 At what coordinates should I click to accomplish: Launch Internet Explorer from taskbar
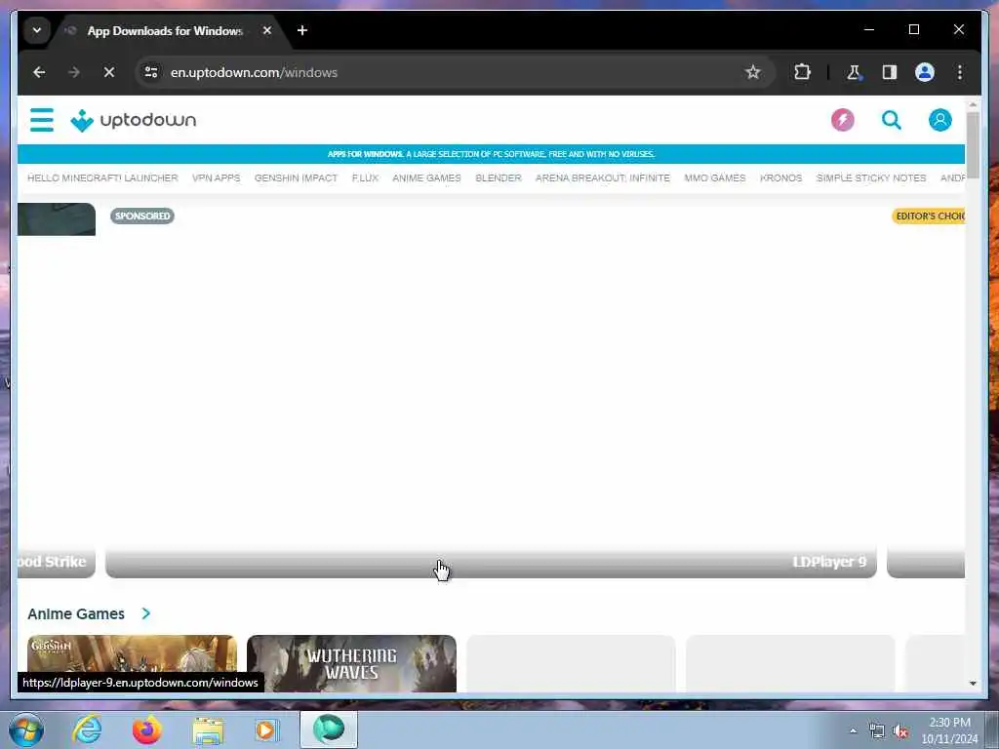[x=87, y=729]
